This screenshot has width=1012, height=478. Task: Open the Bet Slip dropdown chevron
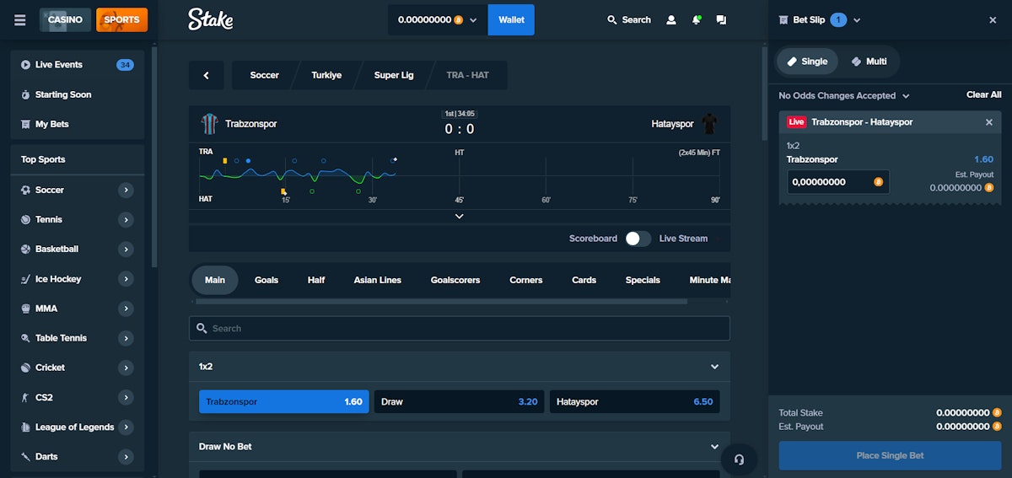[x=858, y=20]
